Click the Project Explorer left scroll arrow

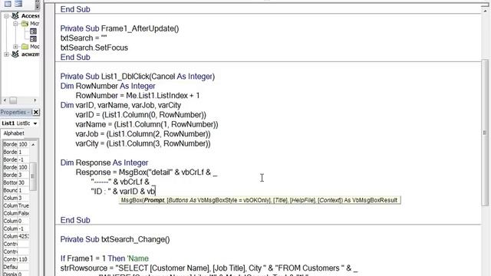click(5, 100)
